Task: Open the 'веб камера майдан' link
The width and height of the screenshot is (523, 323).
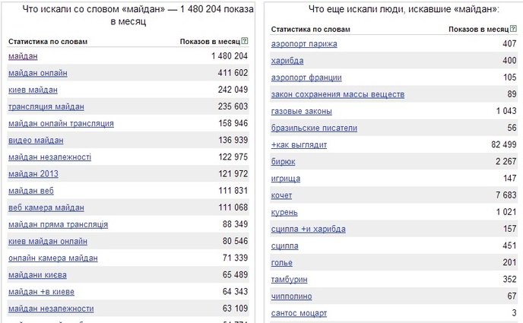Action: (x=46, y=207)
